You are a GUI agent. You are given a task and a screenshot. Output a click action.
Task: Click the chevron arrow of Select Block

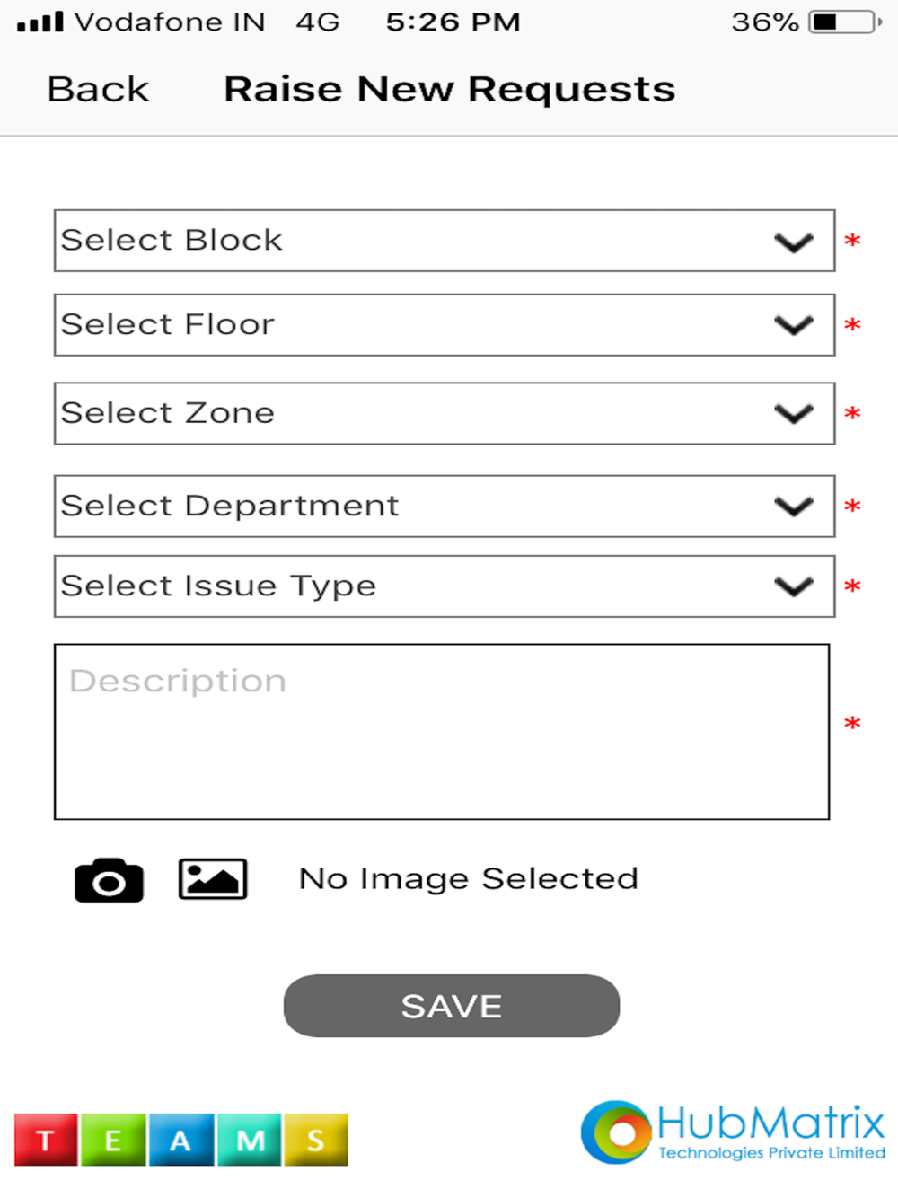click(x=794, y=242)
